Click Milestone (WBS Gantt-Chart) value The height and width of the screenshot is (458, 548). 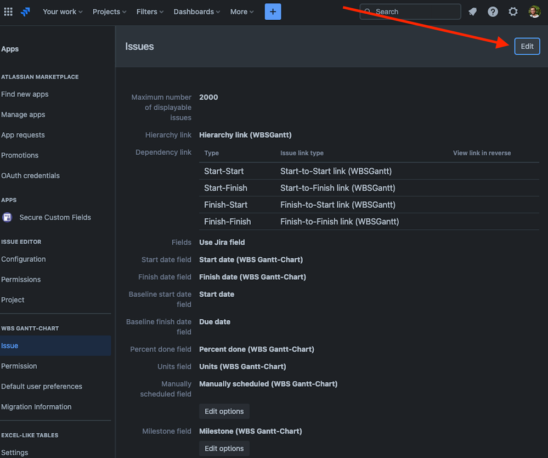click(251, 431)
